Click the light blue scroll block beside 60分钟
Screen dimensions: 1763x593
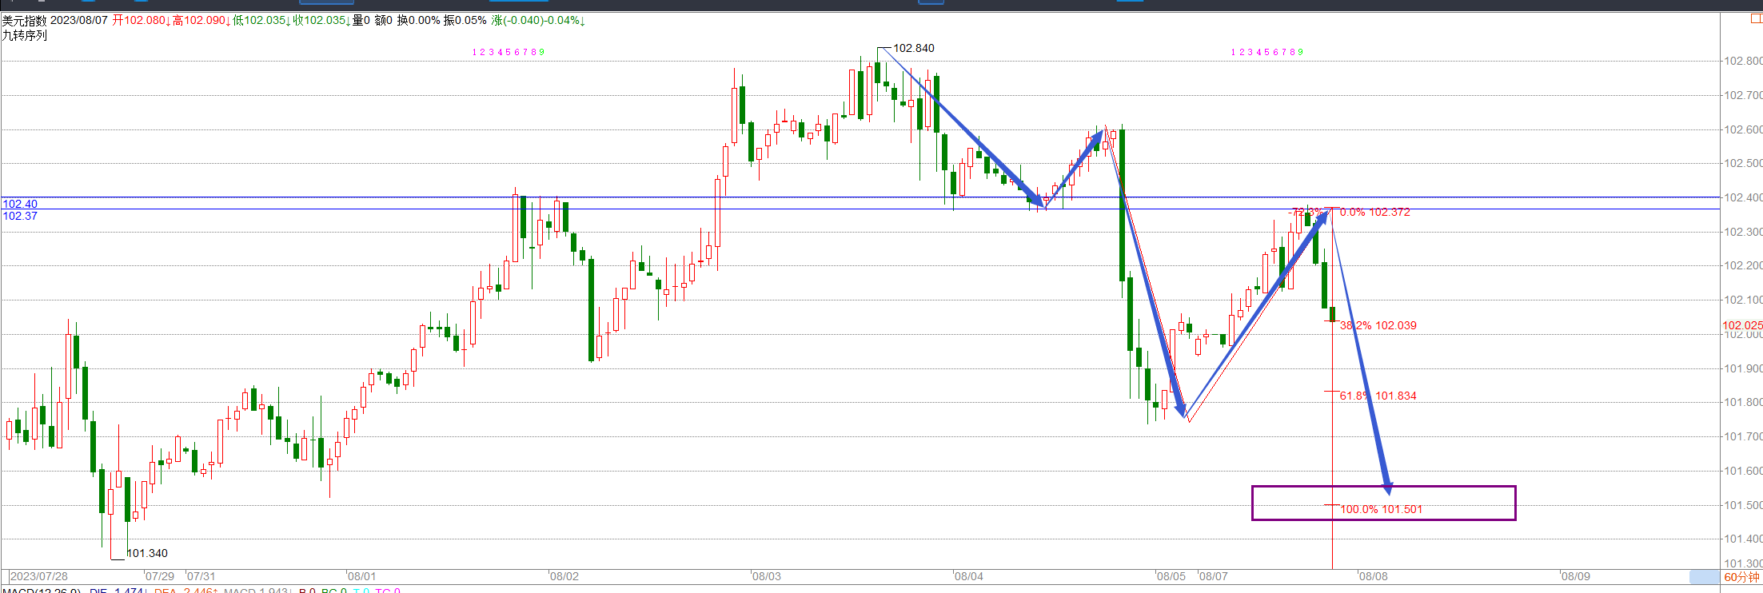tap(1704, 577)
